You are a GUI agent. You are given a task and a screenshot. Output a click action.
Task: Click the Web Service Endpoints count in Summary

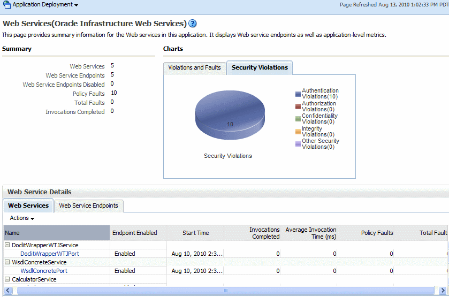click(112, 74)
